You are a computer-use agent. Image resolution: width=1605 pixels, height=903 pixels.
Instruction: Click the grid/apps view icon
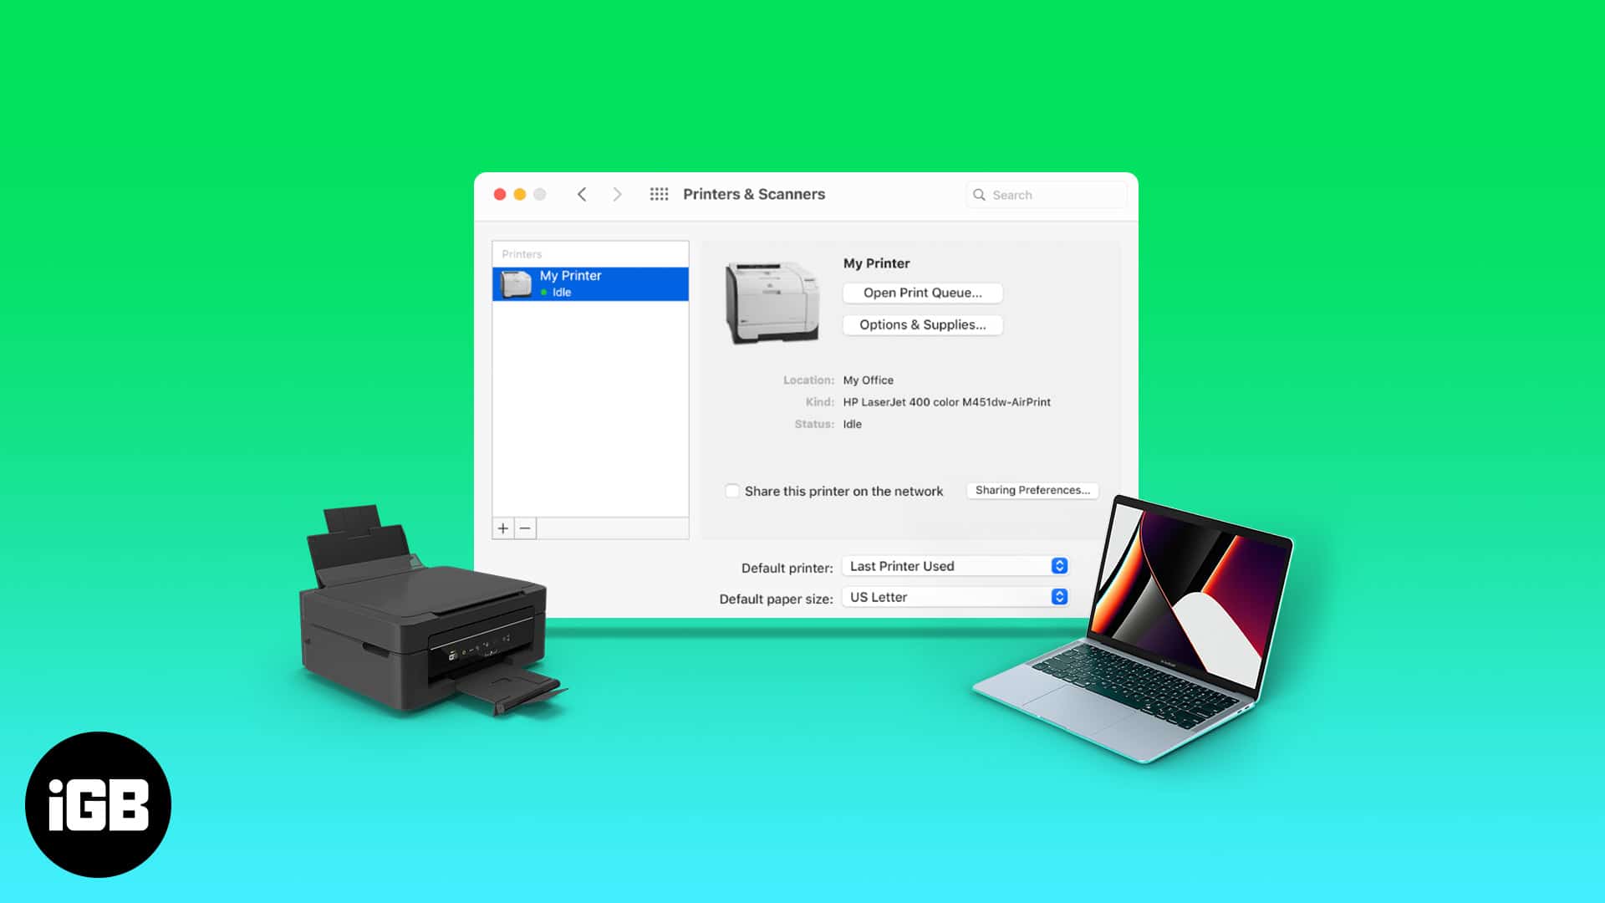pos(657,193)
